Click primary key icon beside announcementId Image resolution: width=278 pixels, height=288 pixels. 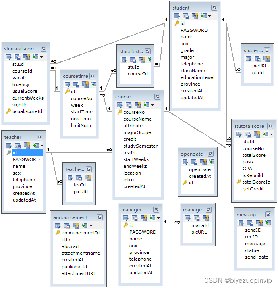click(x=58, y=232)
